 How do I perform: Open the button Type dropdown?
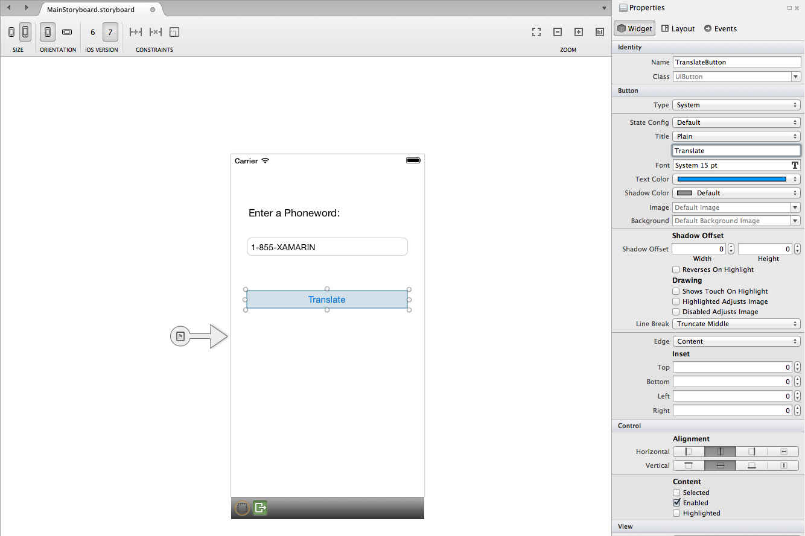tap(736, 105)
